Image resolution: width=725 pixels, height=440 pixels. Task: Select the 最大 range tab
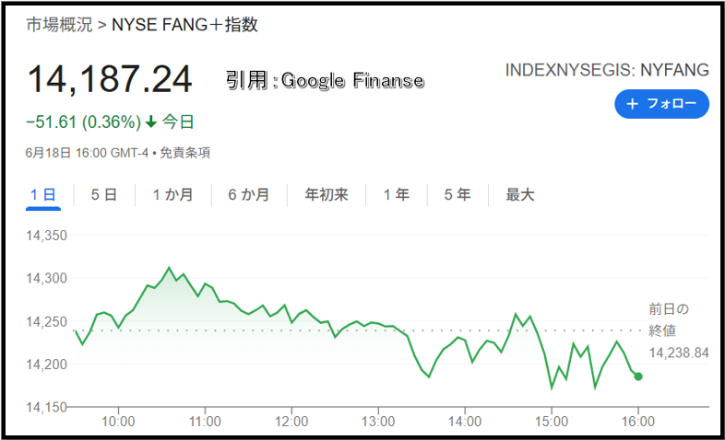(x=519, y=195)
